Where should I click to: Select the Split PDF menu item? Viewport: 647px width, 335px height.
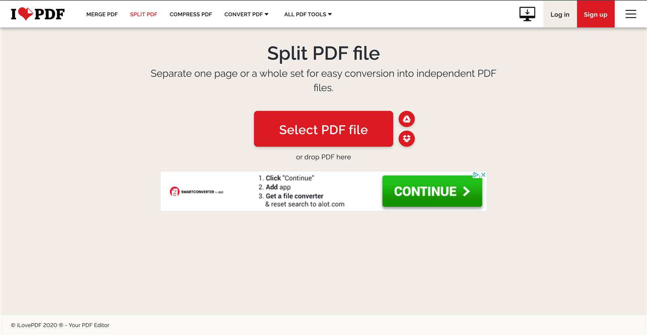[x=144, y=14]
